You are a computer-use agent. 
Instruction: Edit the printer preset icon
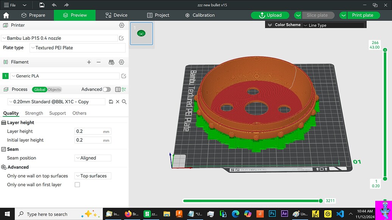click(x=121, y=38)
